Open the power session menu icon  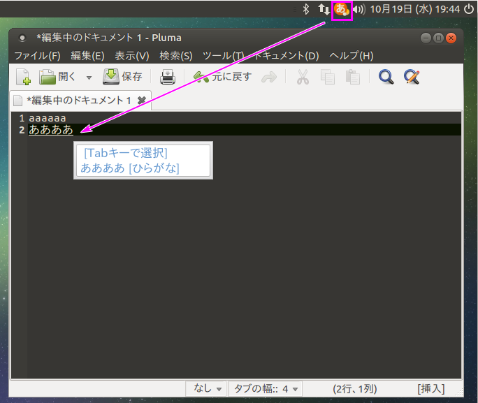(x=469, y=9)
